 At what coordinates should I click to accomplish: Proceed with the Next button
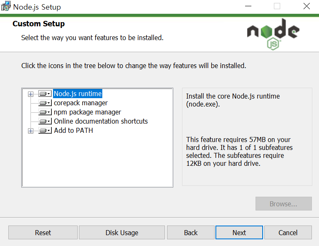[x=239, y=232]
